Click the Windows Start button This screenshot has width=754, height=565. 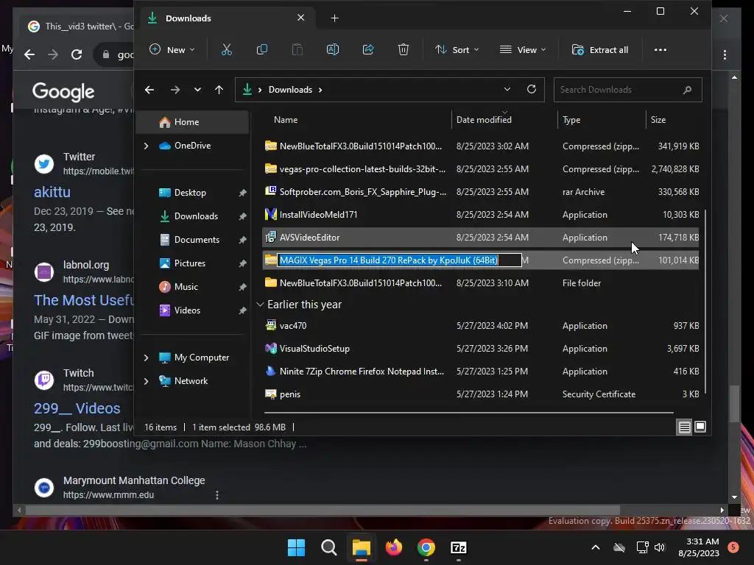tap(296, 547)
